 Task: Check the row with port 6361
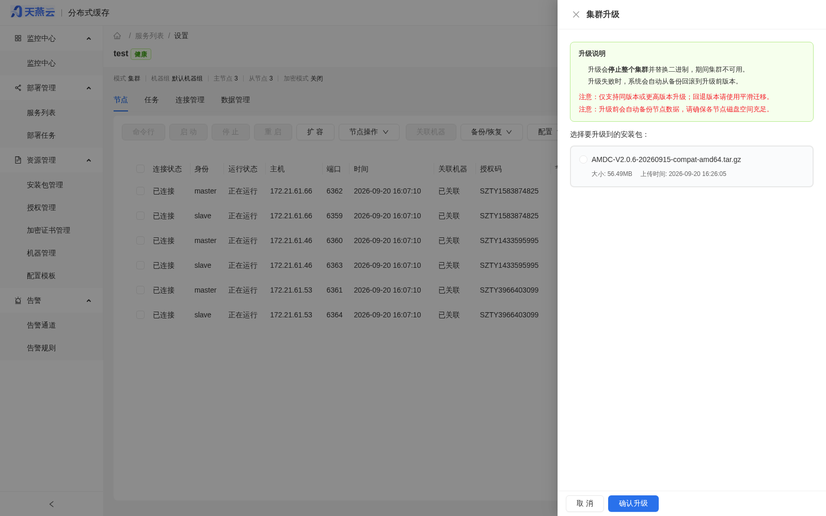pyautogui.click(x=140, y=290)
